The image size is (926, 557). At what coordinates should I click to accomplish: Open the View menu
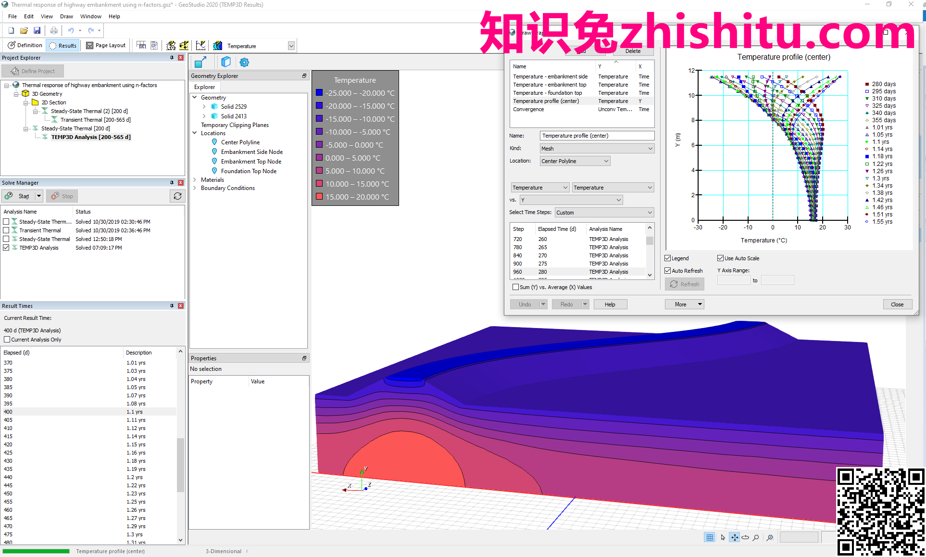click(x=47, y=16)
